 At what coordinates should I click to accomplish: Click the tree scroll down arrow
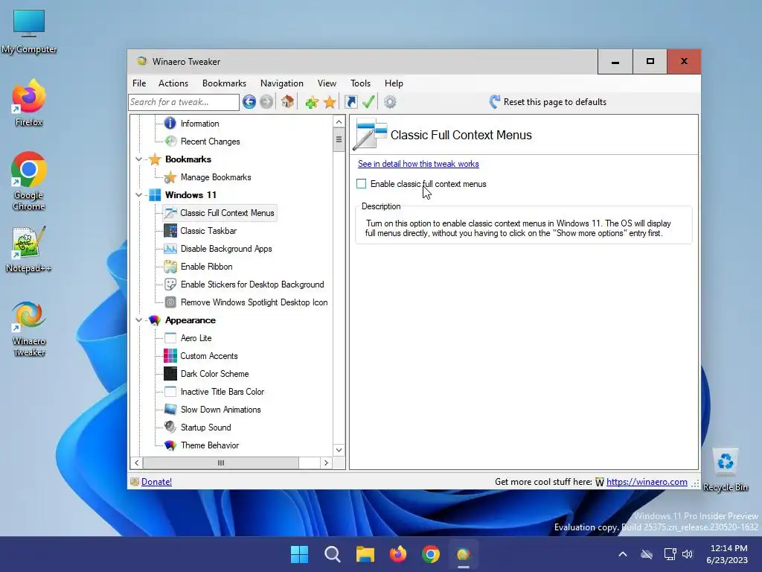click(x=339, y=450)
